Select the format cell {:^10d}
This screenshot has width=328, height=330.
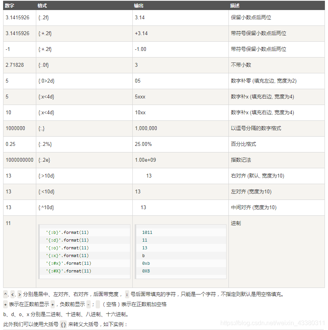coord(46,208)
